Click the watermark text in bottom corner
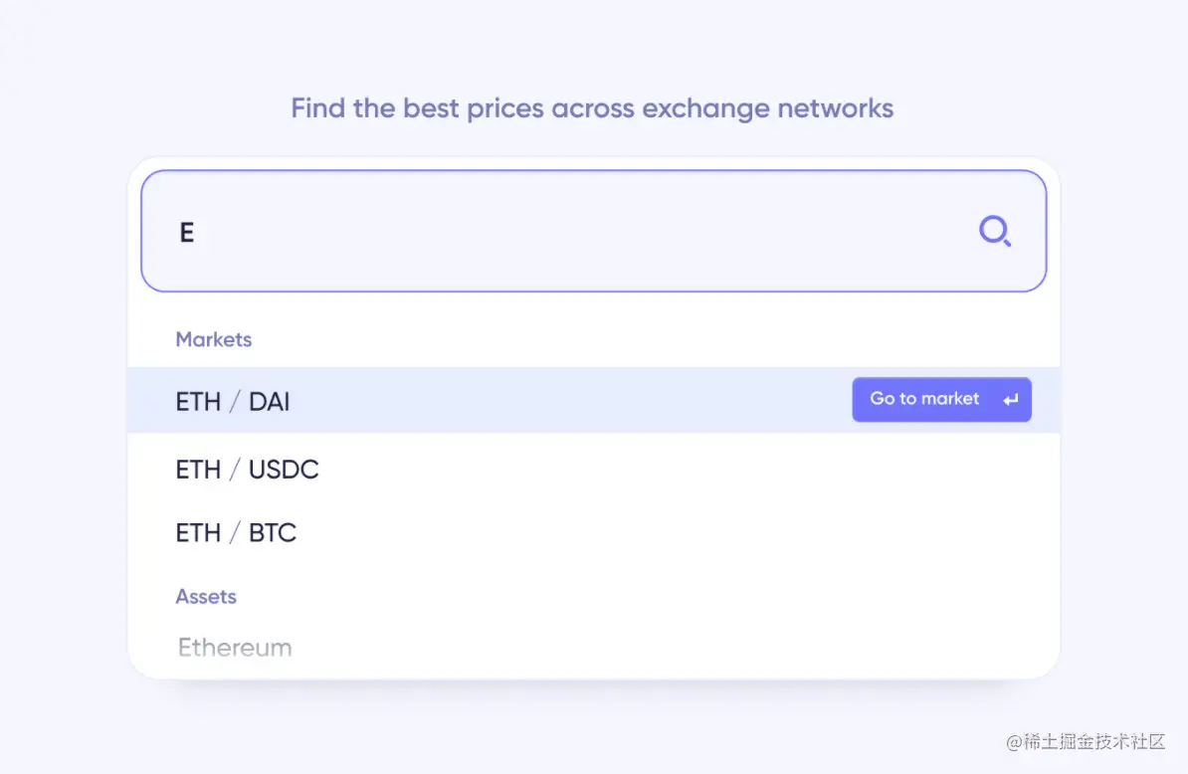The height and width of the screenshot is (774, 1188). point(1085,741)
